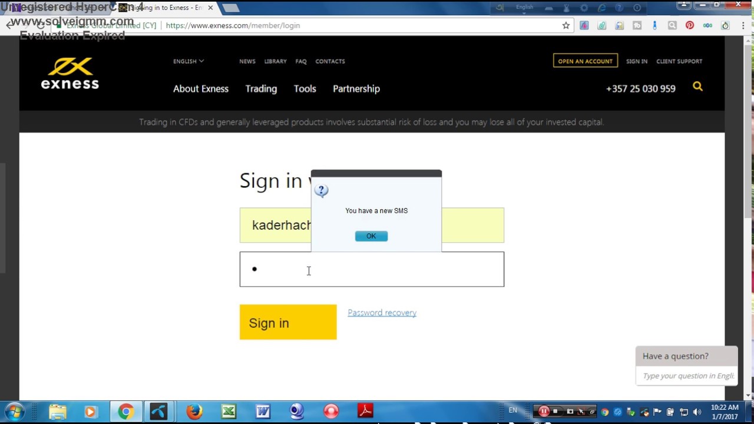Click the network connection tray icon
The width and height of the screenshot is (754, 424).
[x=684, y=412]
